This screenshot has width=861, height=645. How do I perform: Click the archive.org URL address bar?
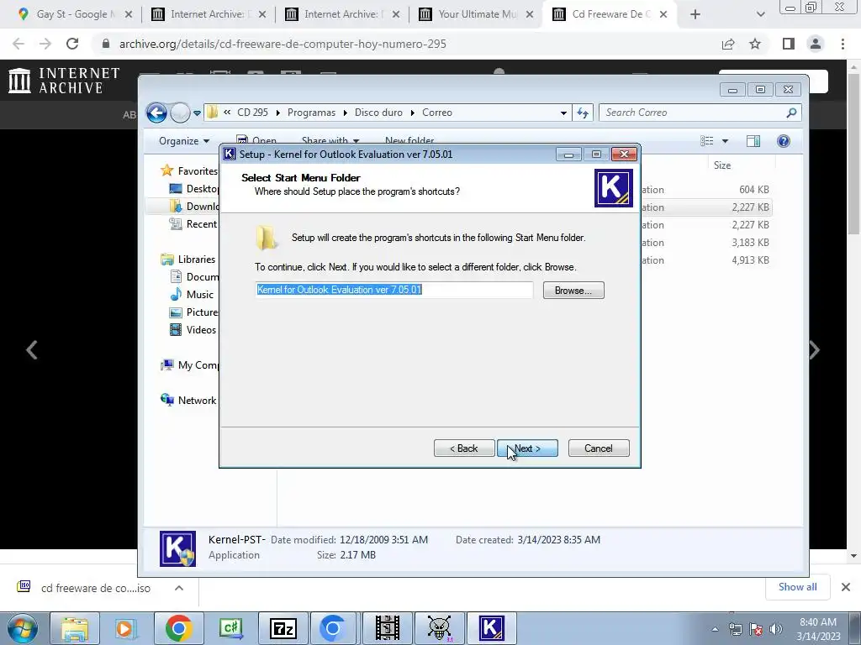point(406,44)
